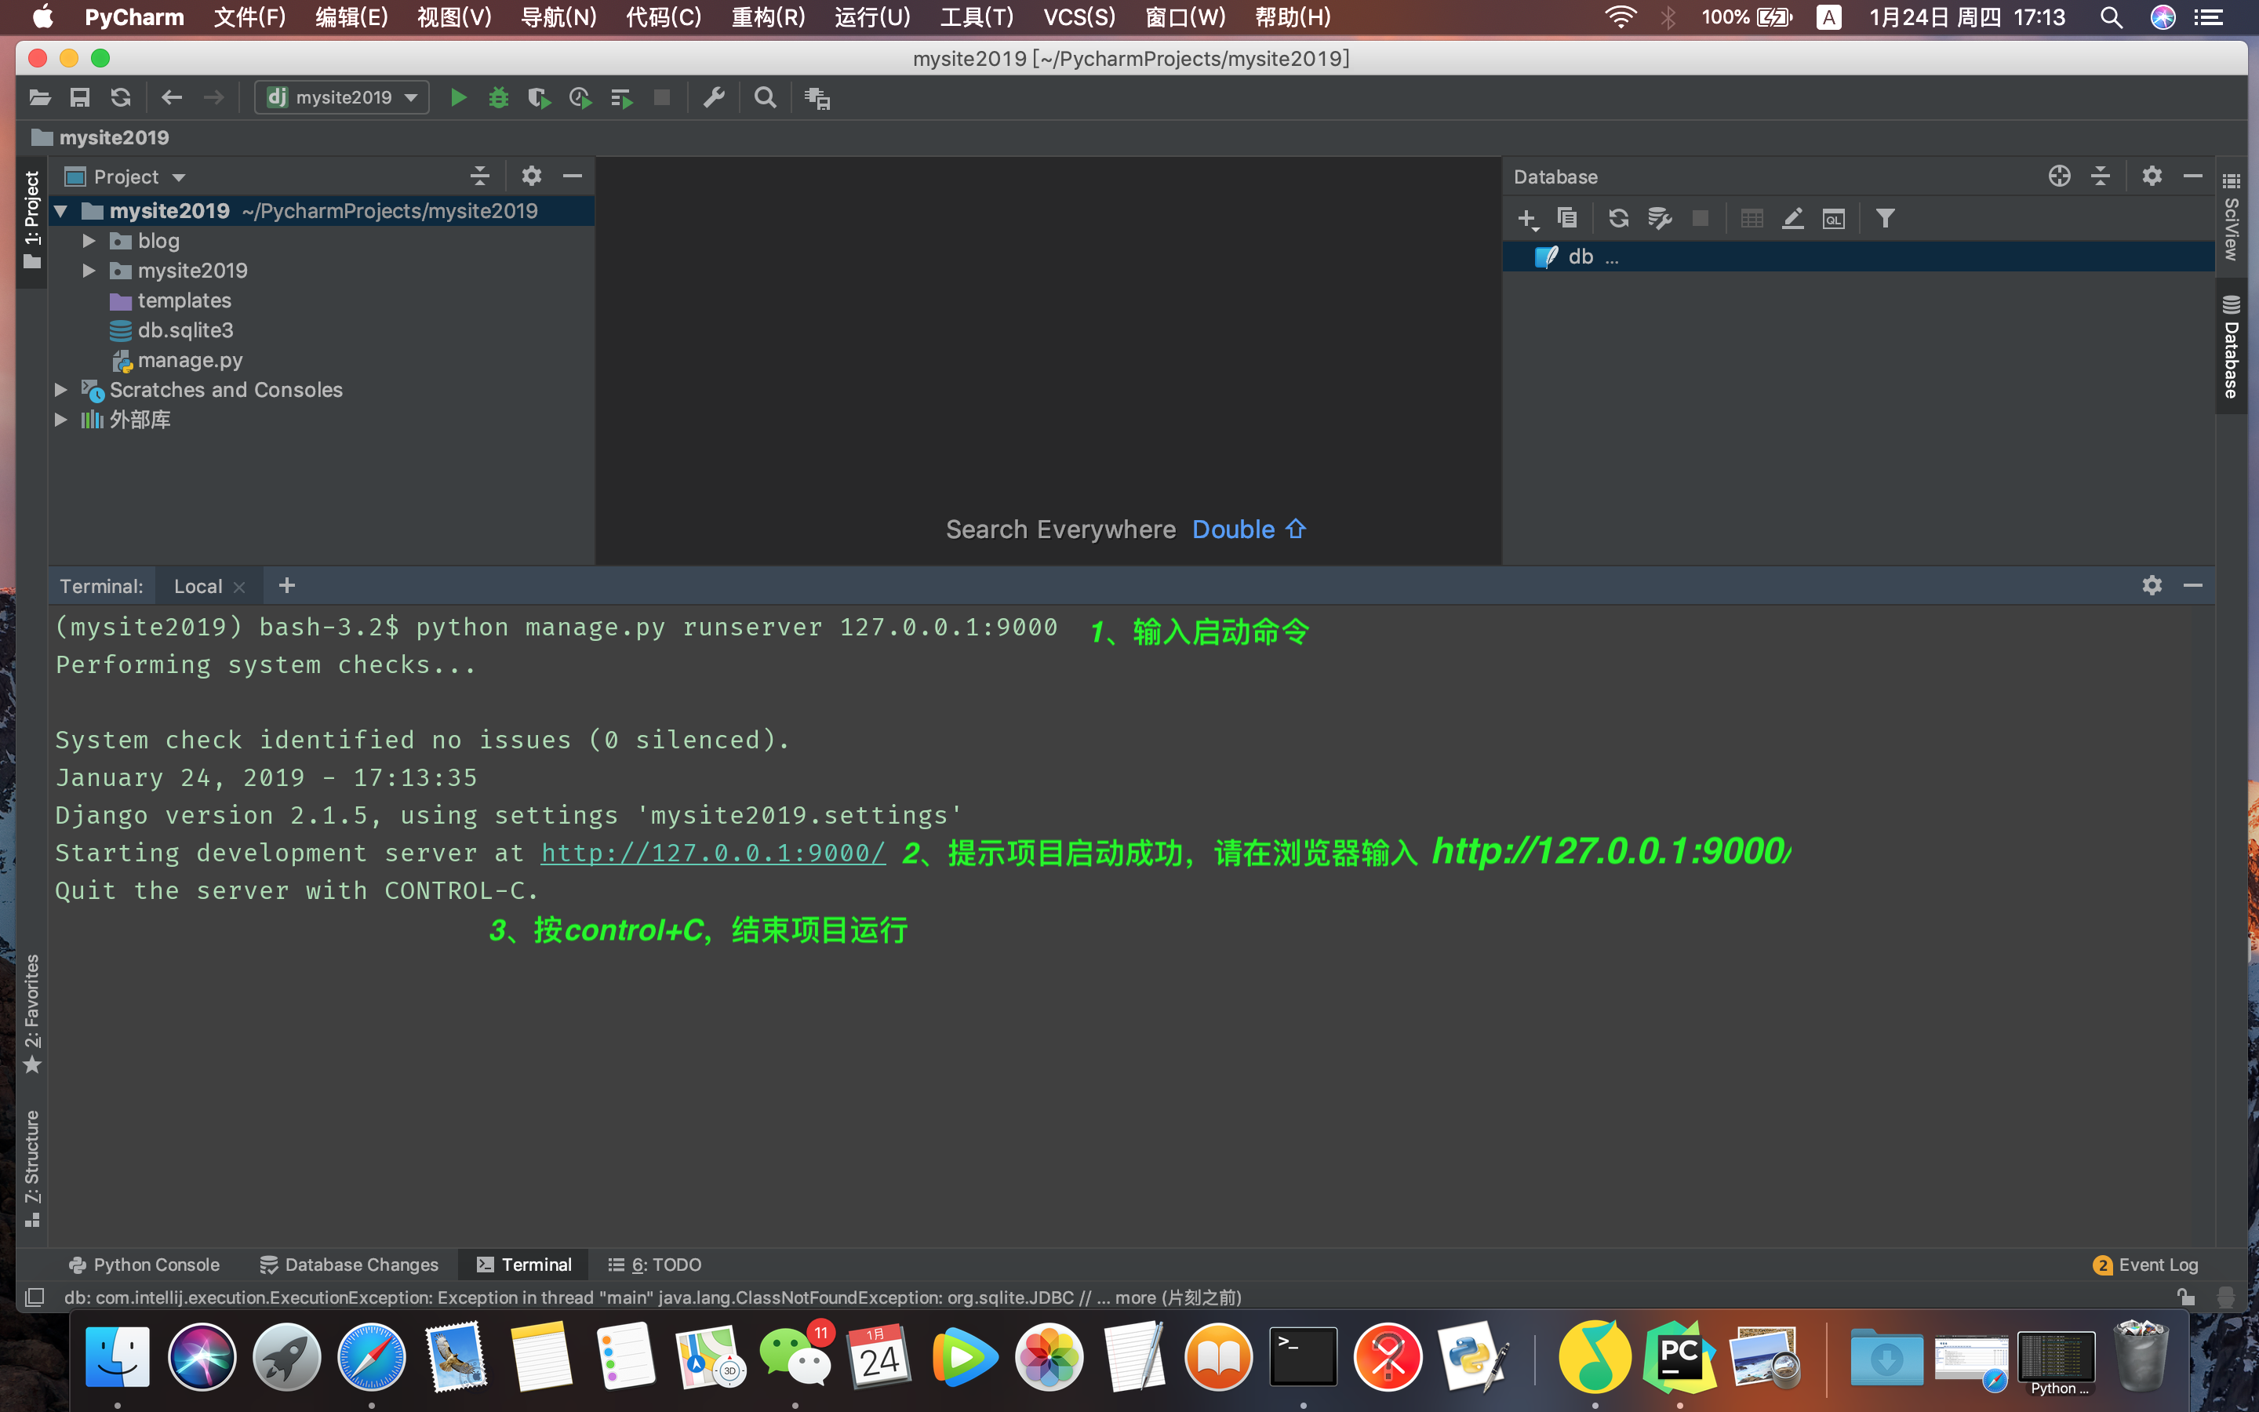This screenshot has height=1412, width=2259.
Task: Expand the blog folder
Action: coord(89,241)
